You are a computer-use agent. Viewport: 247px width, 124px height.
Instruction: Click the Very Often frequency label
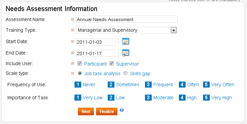pos(223,85)
